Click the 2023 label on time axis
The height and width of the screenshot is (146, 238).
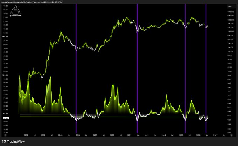point(146,135)
